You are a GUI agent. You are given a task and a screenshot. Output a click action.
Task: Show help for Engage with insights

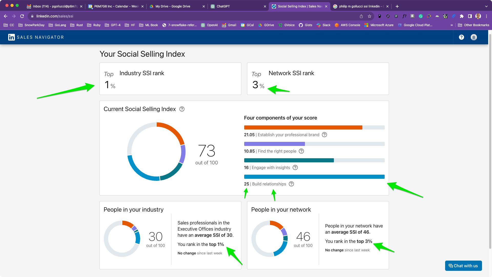(x=295, y=167)
